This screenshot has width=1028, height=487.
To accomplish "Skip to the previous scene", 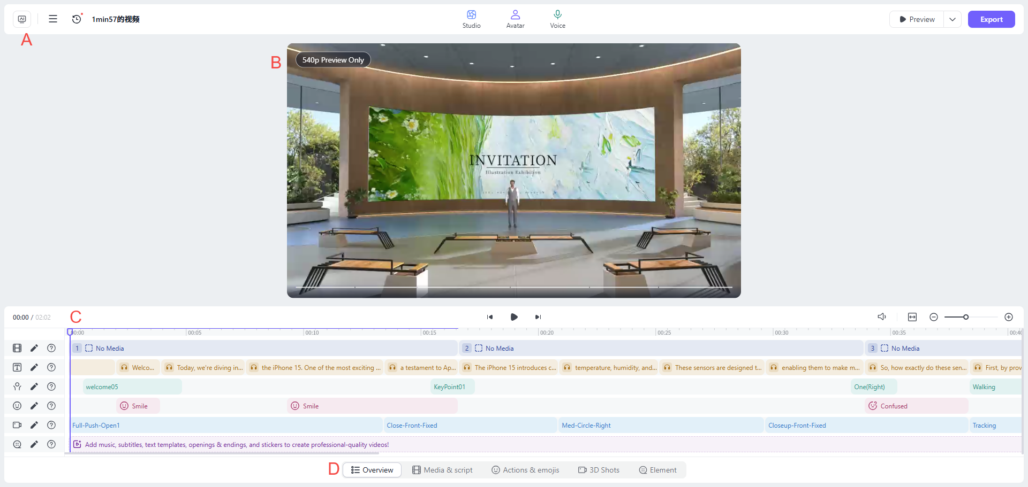I will (x=489, y=317).
